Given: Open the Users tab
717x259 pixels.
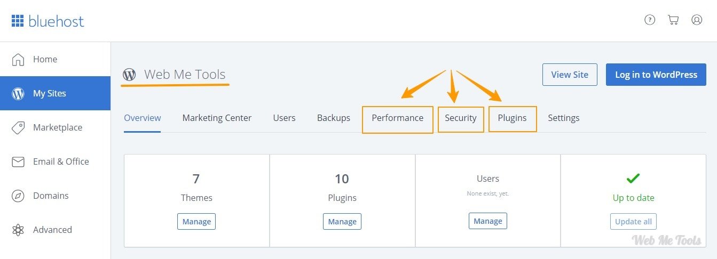Looking at the screenshot, I should point(284,118).
